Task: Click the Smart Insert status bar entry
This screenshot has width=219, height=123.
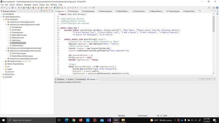Action: coord(143,115)
